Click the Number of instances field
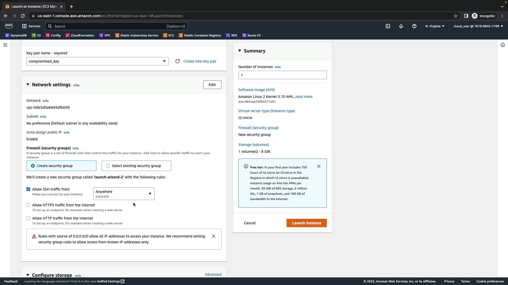This screenshot has height=285, width=508. [x=282, y=75]
